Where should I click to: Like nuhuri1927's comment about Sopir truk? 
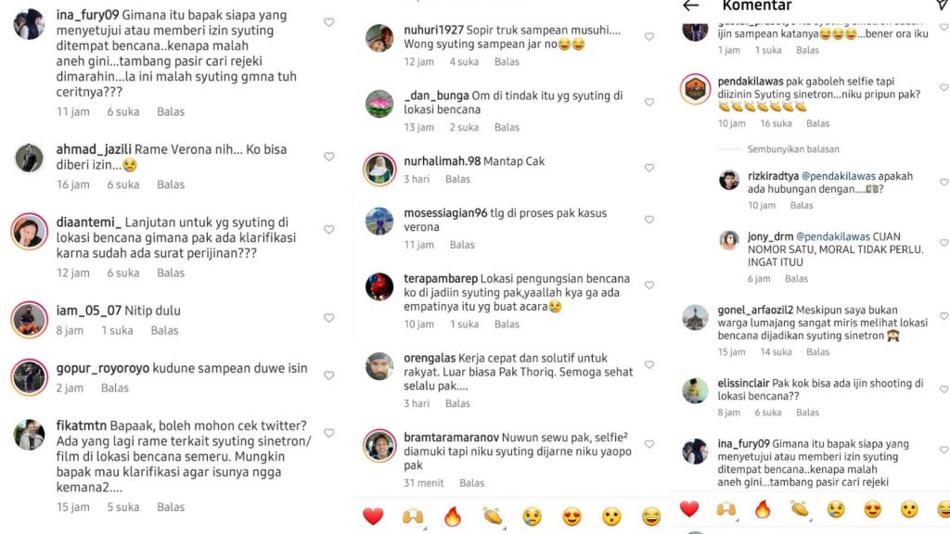click(648, 37)
